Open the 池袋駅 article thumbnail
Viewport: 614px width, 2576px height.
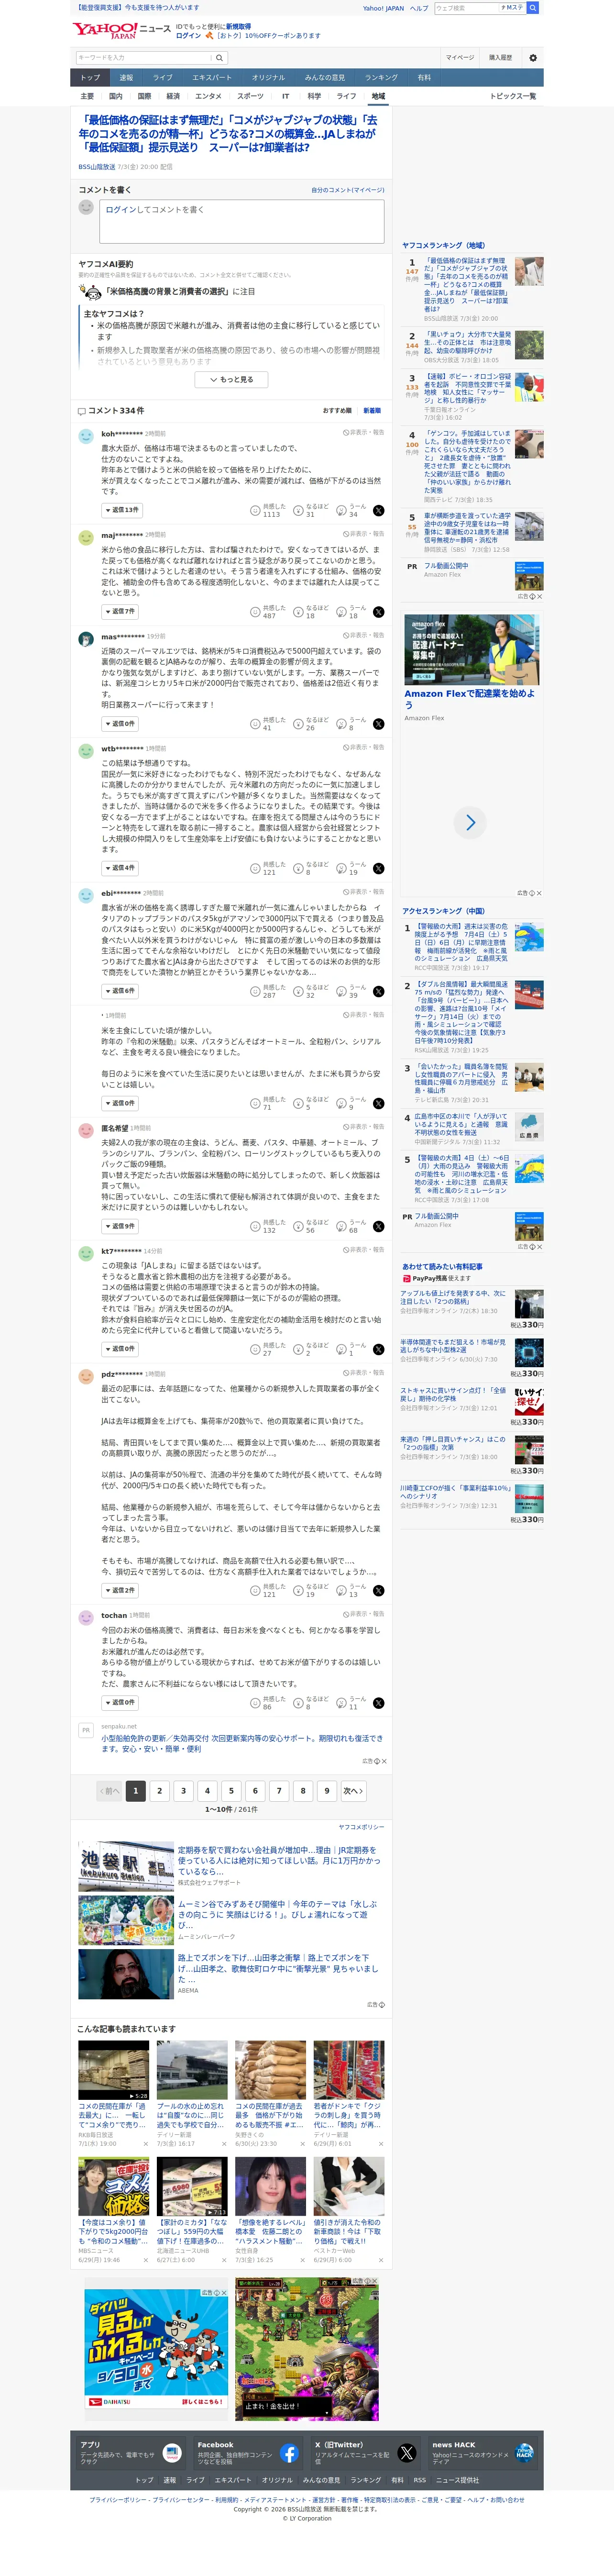(x=126, y=1866)
